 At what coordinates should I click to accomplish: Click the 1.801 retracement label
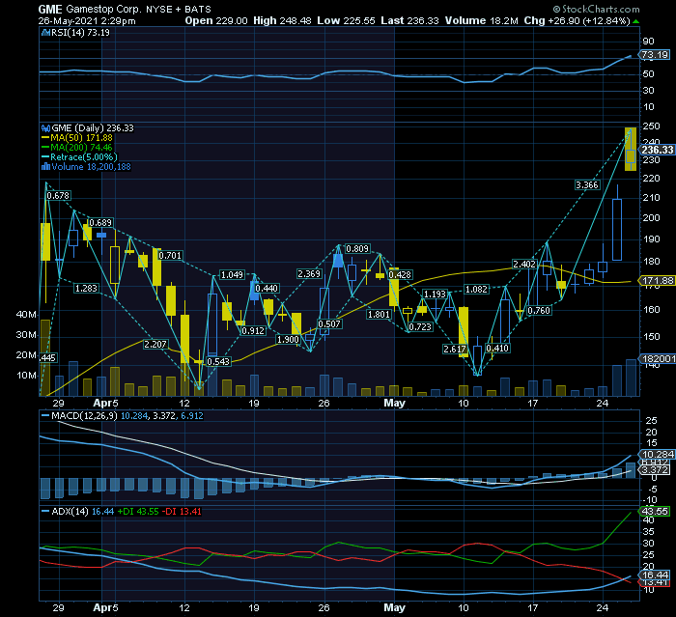click(379, 315)
